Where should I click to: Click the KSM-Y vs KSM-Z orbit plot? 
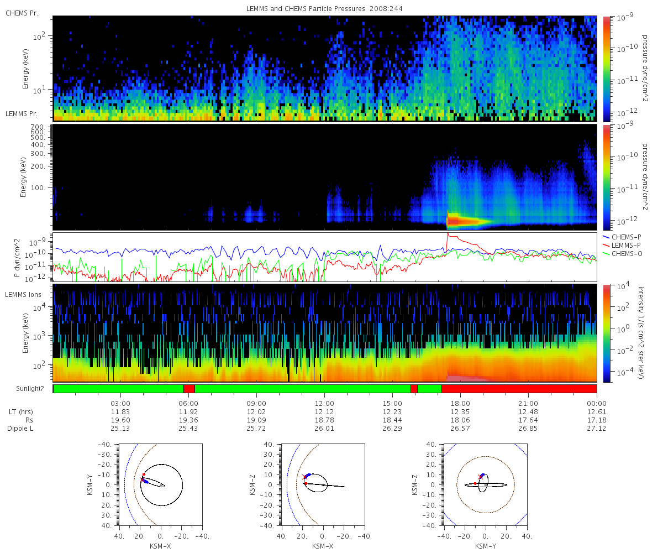485,484
